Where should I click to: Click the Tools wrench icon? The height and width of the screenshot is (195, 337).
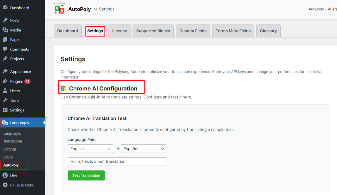[5, 100]
